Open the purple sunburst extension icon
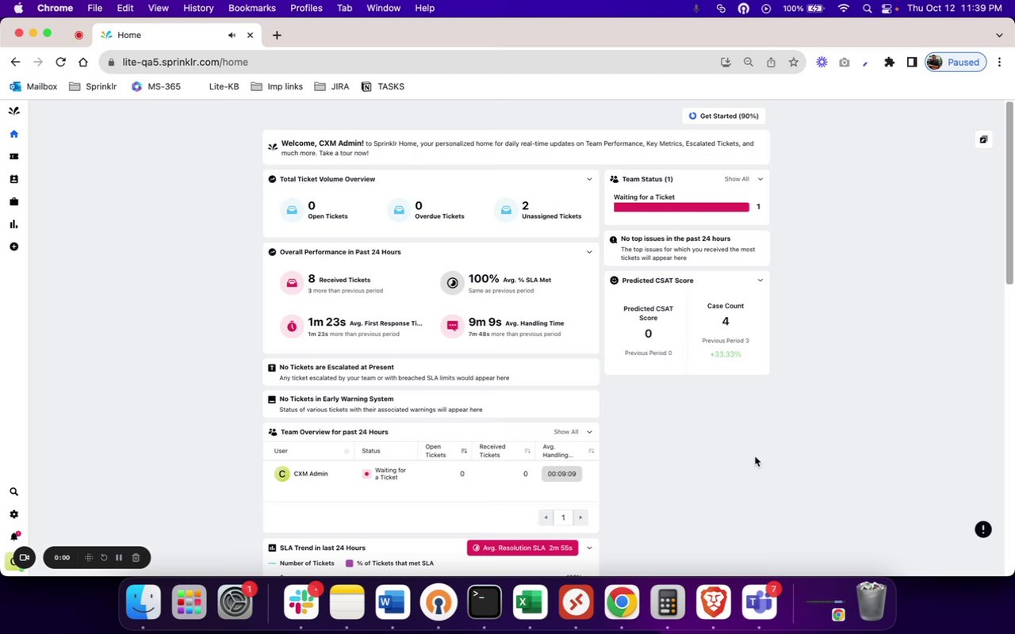 coord(822,62)
